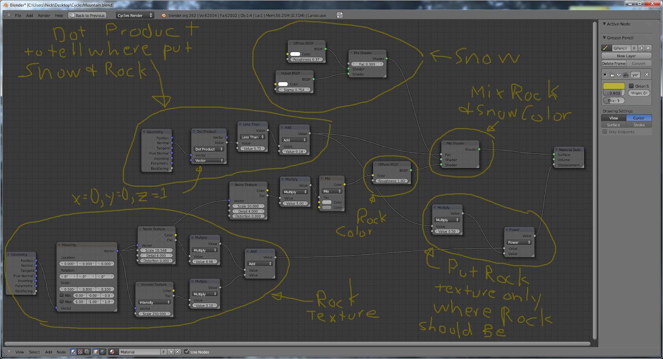This screenshot has height=359, width=663.
Task: Click Velvet BSDF white color swatch
Action: 283,84
